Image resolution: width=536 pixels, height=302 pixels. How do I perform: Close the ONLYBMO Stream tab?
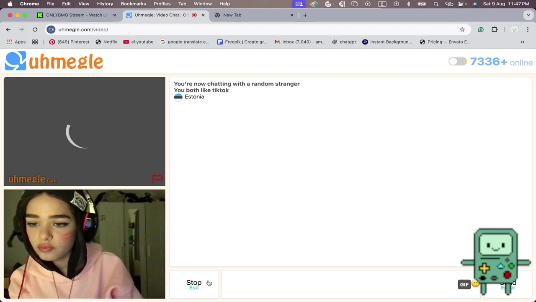click(114, 15)
